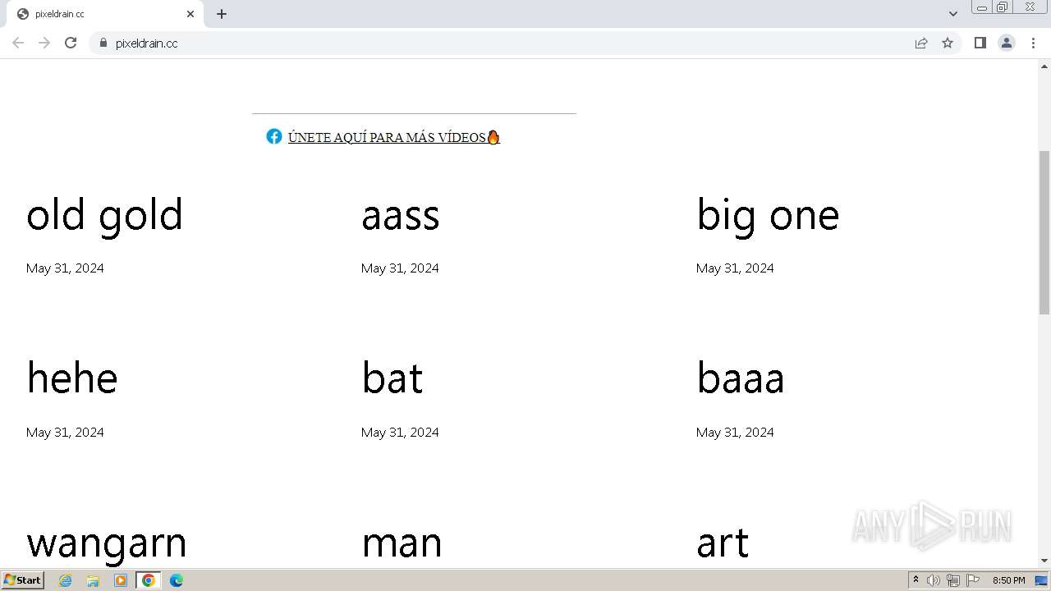This screenshot has height=591, width=1051.
Task: Go back to previous page
Action: [x=18, y=43]
